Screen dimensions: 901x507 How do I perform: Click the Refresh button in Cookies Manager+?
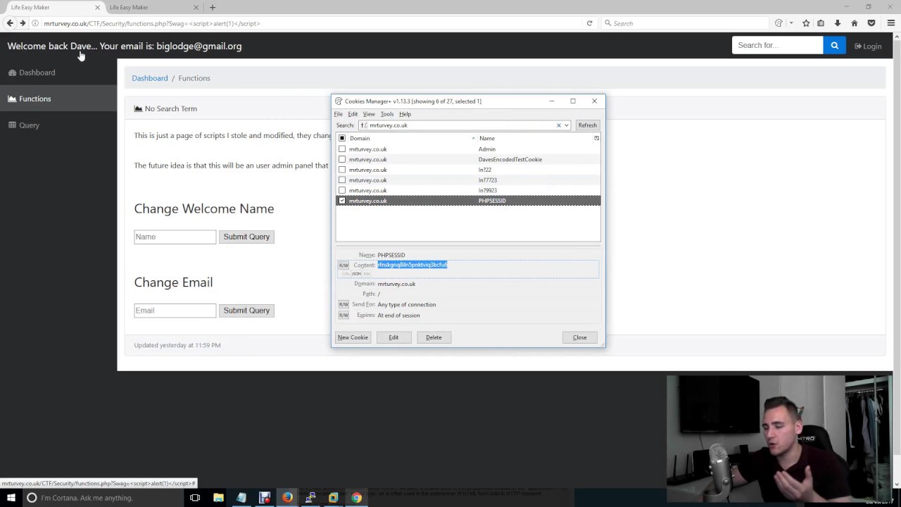588,125
